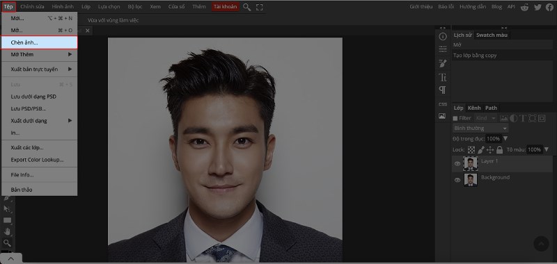Viewport: 557px width, 264px height.
Task: Open the Blog link
Action: click(497, 7)
